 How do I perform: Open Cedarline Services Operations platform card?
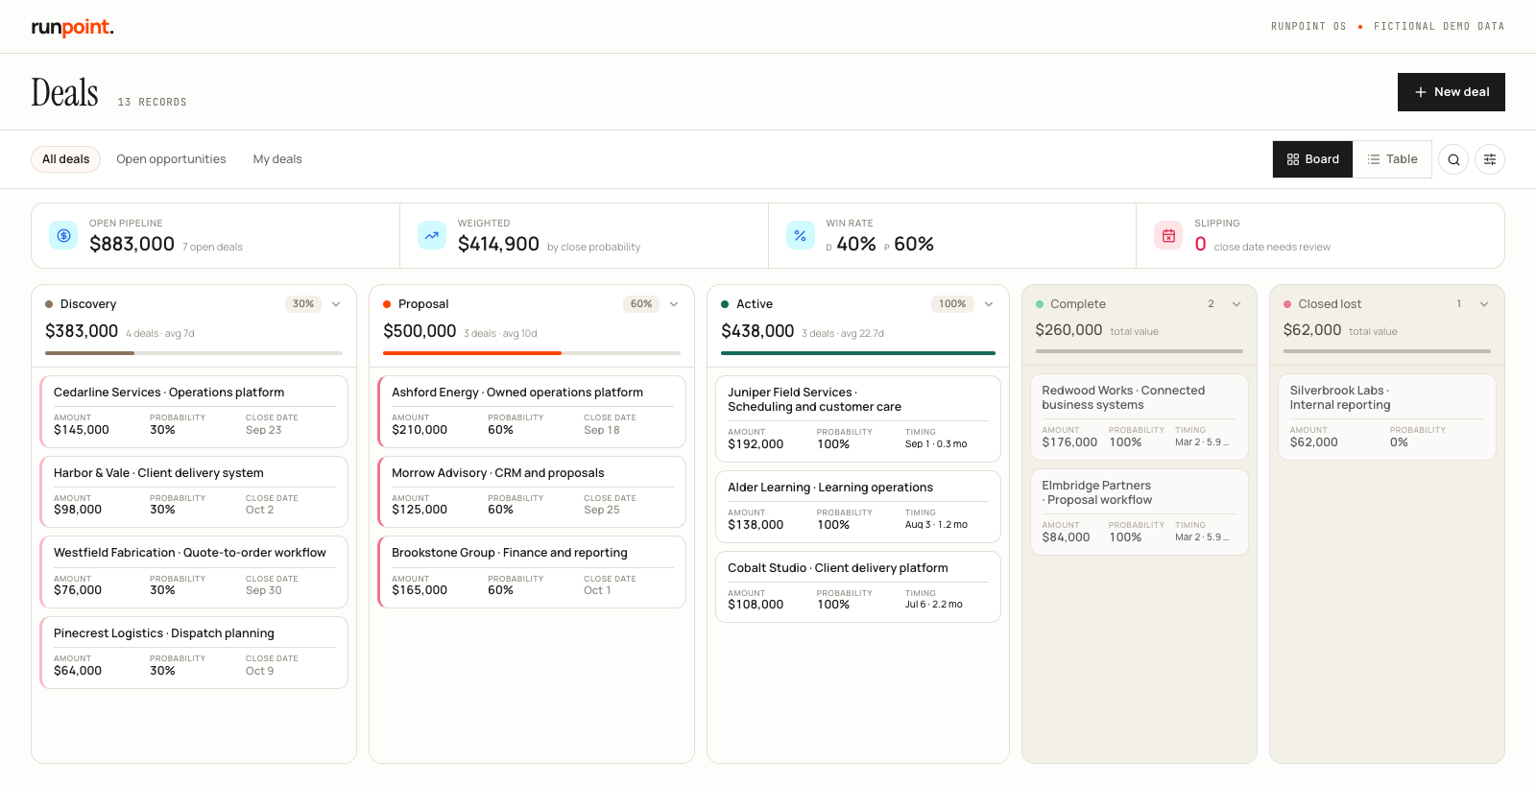coord(194,412)
